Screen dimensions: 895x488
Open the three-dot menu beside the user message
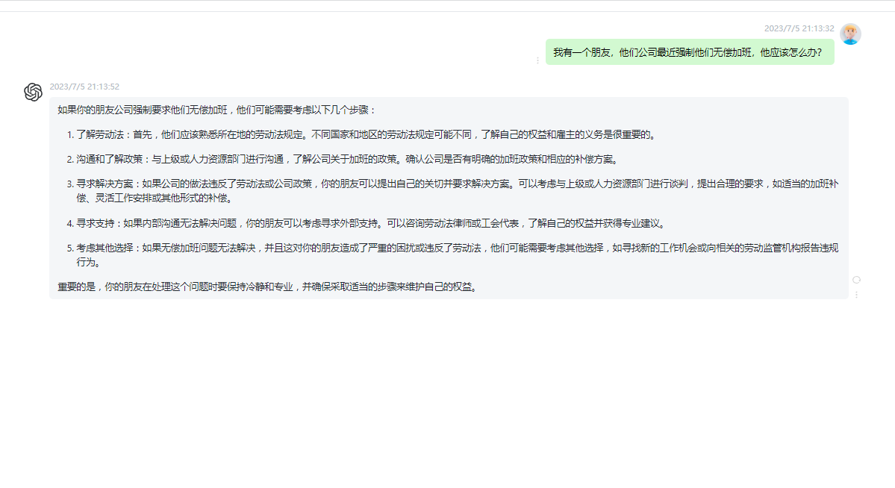click(x=537, y=60)
